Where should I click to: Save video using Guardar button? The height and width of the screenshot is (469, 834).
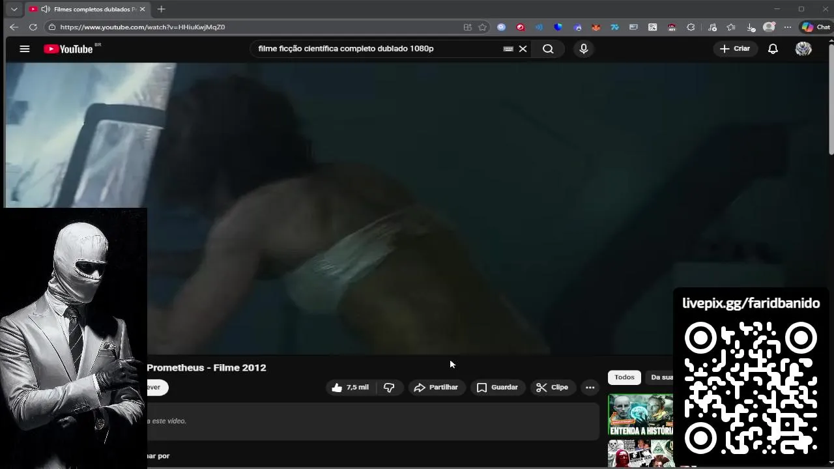tap(497, 388)
